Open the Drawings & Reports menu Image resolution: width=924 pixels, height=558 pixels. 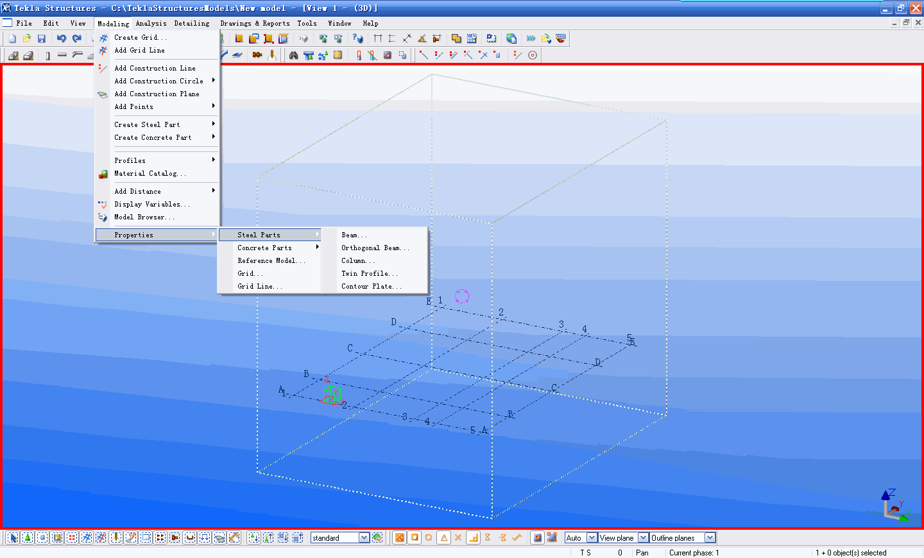click(255, 23)
